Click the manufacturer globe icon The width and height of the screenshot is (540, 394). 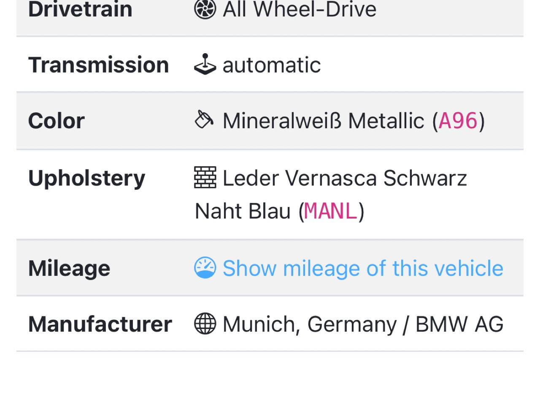205,324
